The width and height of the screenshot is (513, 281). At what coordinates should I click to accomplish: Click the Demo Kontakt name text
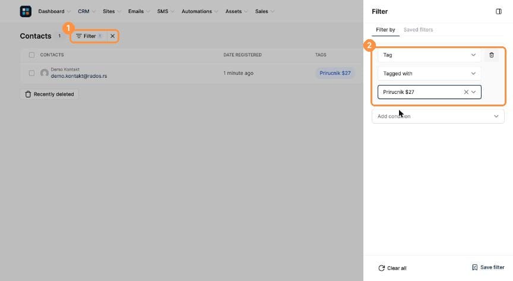tap(65, 70)
